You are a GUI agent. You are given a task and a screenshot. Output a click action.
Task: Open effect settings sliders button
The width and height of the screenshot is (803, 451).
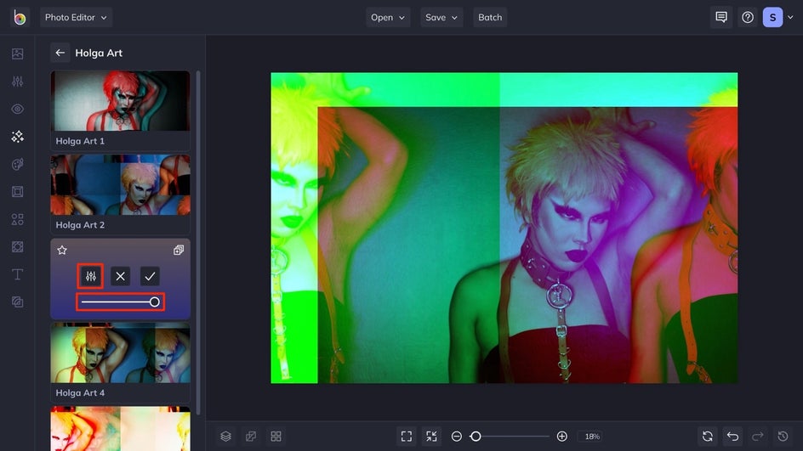tap(91, 277)
